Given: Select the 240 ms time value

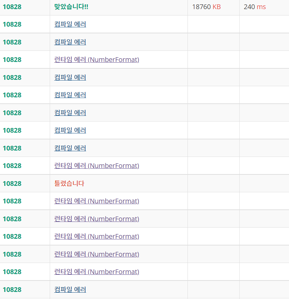Looking at the screenshot, I should (255, 7).
